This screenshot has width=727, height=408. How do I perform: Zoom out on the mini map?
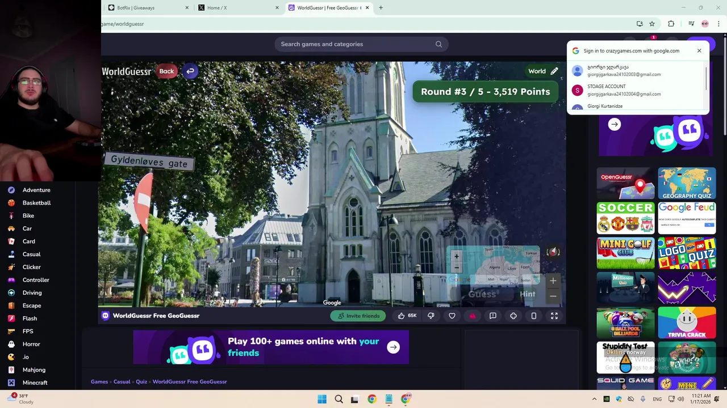(x=456, y=267)
